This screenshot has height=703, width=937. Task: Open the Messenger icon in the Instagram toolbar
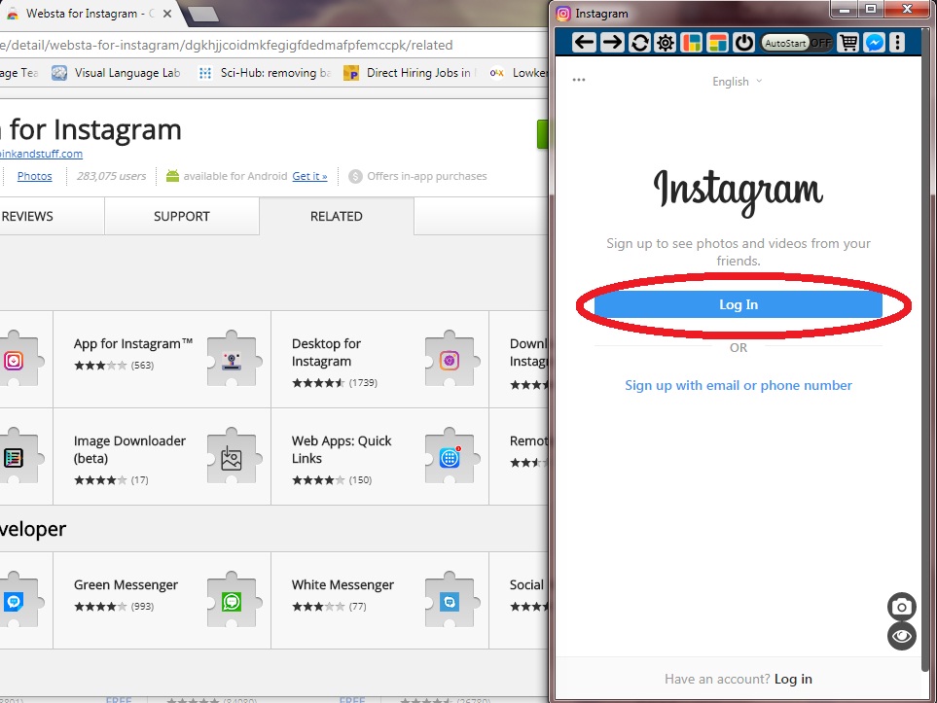pos(875,43)
